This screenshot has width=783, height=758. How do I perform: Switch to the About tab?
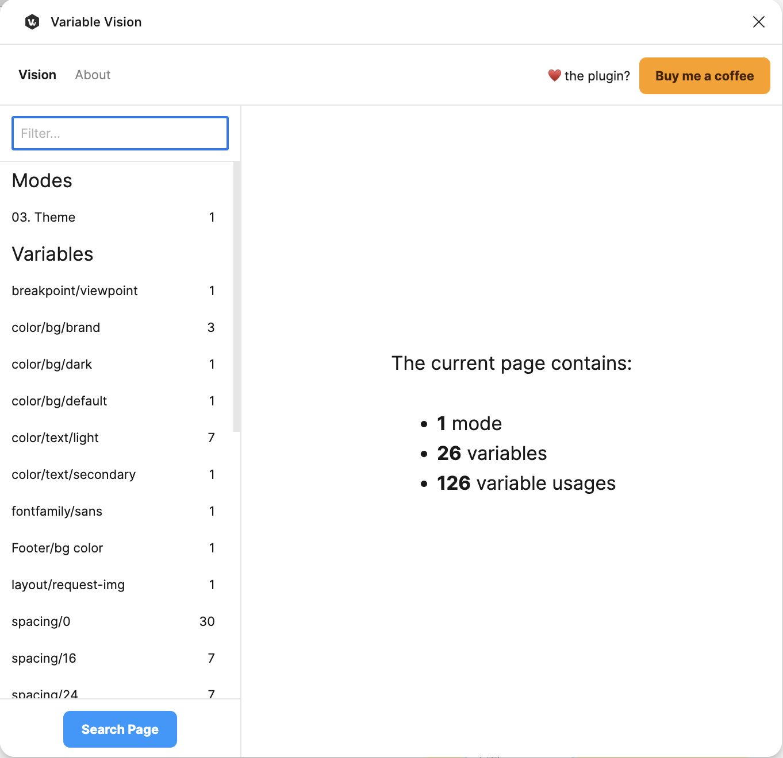tap(93, 75)
